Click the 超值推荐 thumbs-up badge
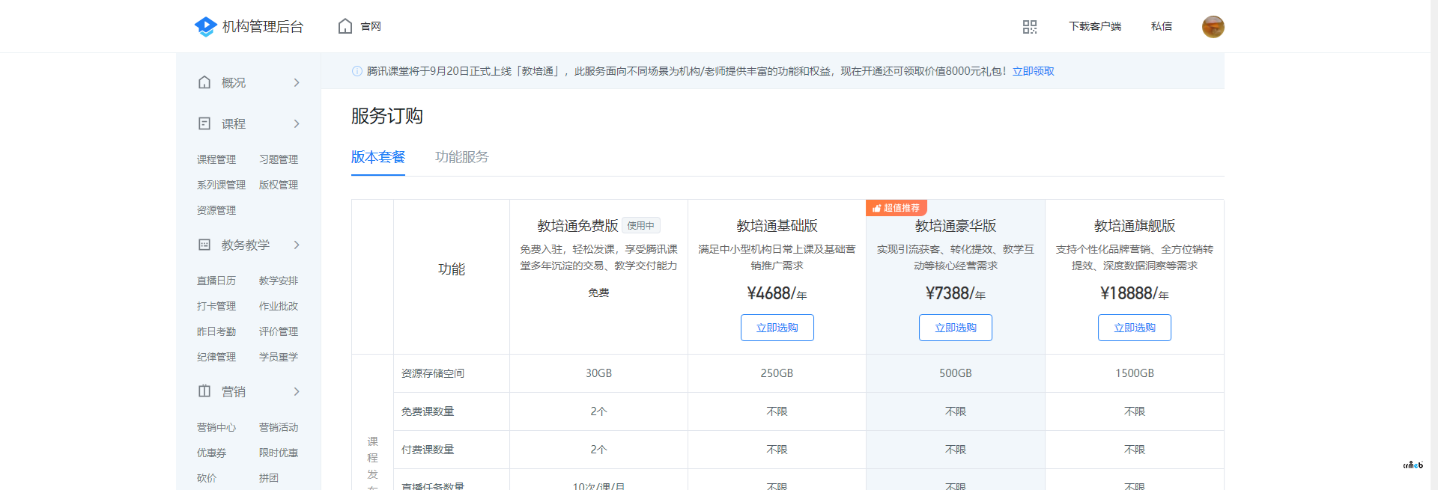The width and height of the screenshot is (1438, 490). pos(897,208)
